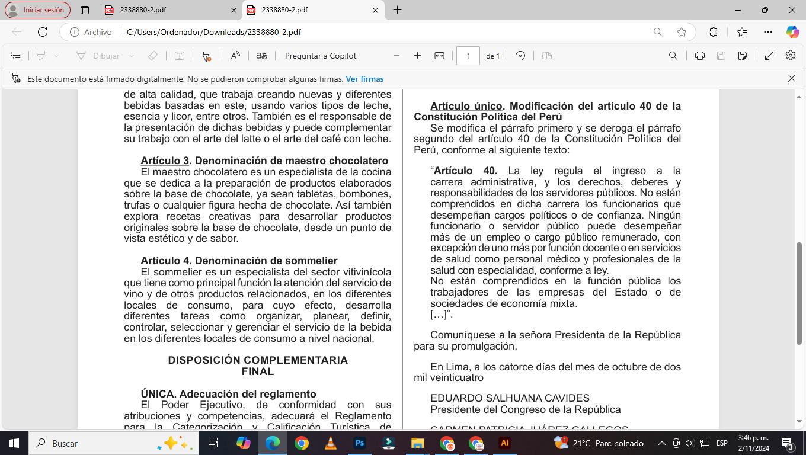Start read aloud for the PDF
The height and width of the screenshot is (455, 806).
tap(235, 56)
